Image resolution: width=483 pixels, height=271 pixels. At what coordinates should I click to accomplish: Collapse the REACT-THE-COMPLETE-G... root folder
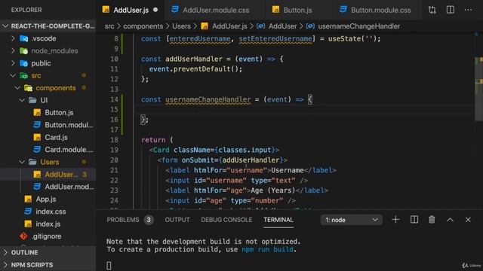pos(5,26)
